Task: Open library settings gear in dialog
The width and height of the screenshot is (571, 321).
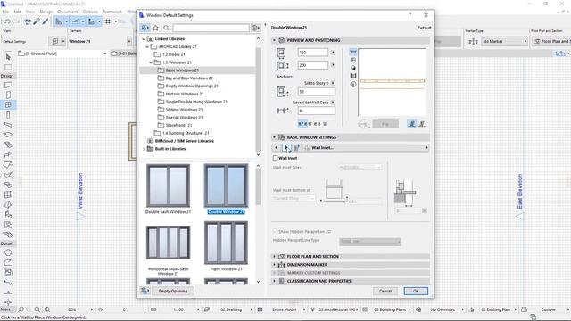Action: coord(255,28)
